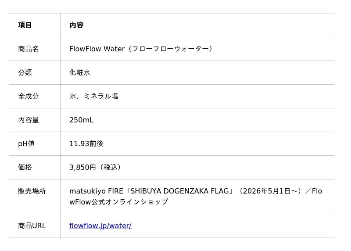Click the 項目 column header

click(x=25, y=25)
